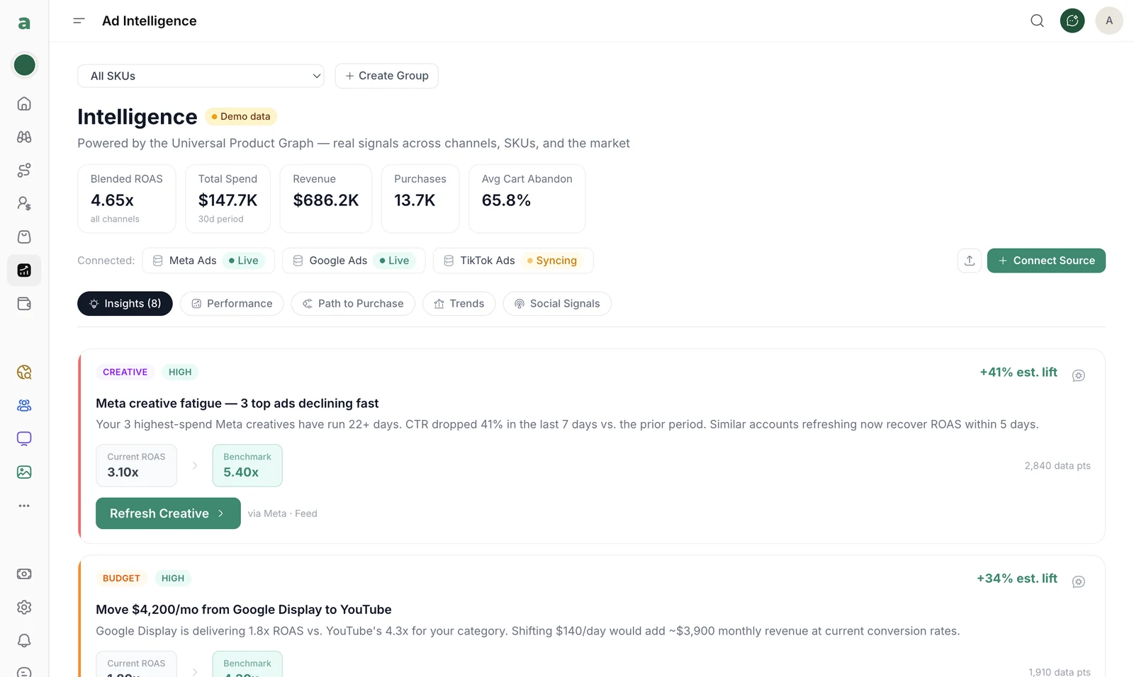
Task: Open the notifications bell icon in sidebar
Action: (x=24, y=640)
